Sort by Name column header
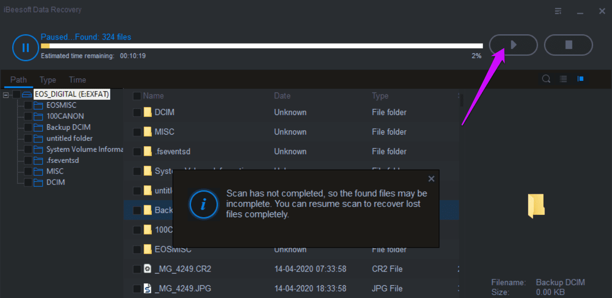Screen dimensions: 612x298 [153, 96]
